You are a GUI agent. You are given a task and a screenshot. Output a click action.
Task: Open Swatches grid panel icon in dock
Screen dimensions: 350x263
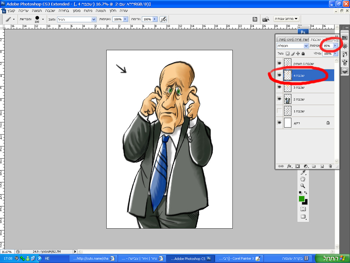pyautogui.click(x=345, y=38)
